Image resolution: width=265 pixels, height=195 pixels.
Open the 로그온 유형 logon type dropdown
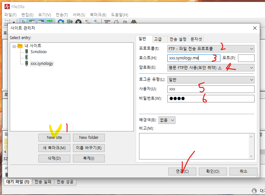pyautogui.click(x=211, y=80)
